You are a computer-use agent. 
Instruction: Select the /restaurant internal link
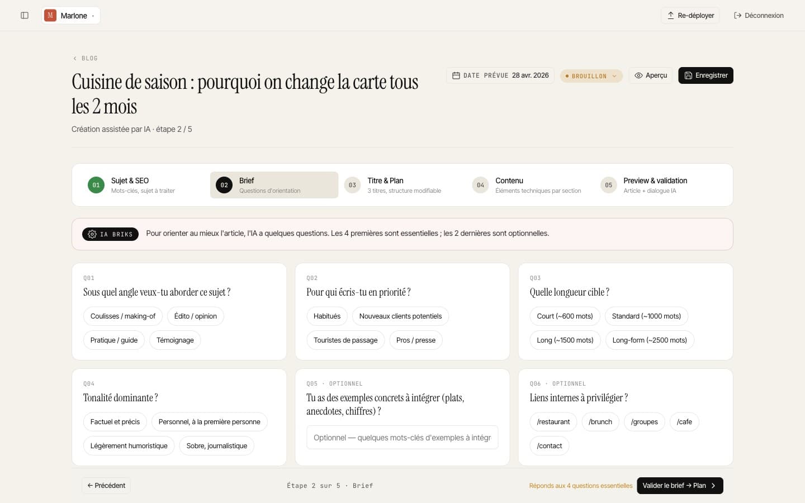[x=553, y=422]
